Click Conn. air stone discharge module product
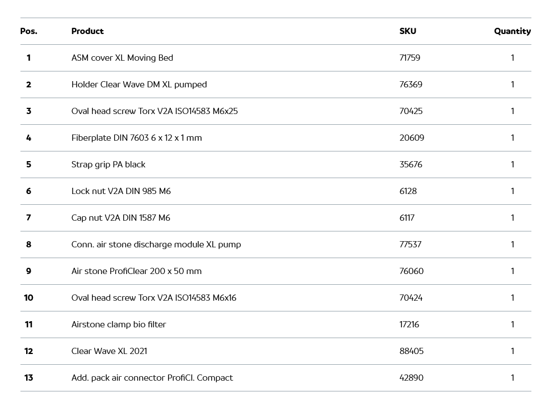The width and height of the screenshot is (549, 396). tap(156, 245)
